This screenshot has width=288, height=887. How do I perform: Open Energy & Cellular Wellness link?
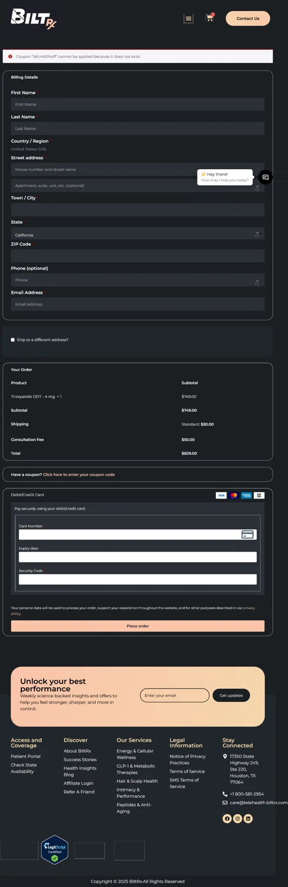[x=135, y=754]
